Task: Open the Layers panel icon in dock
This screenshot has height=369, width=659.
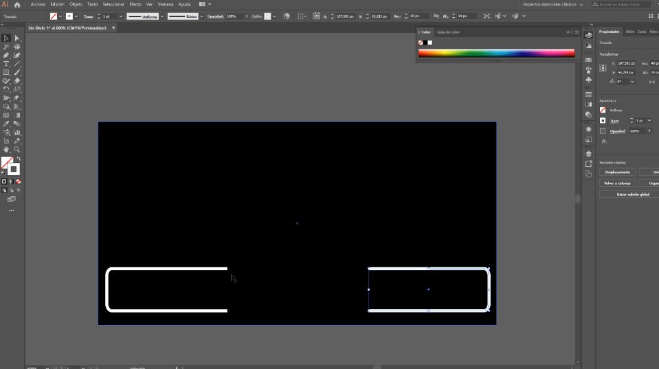Action: click(588, 154)
